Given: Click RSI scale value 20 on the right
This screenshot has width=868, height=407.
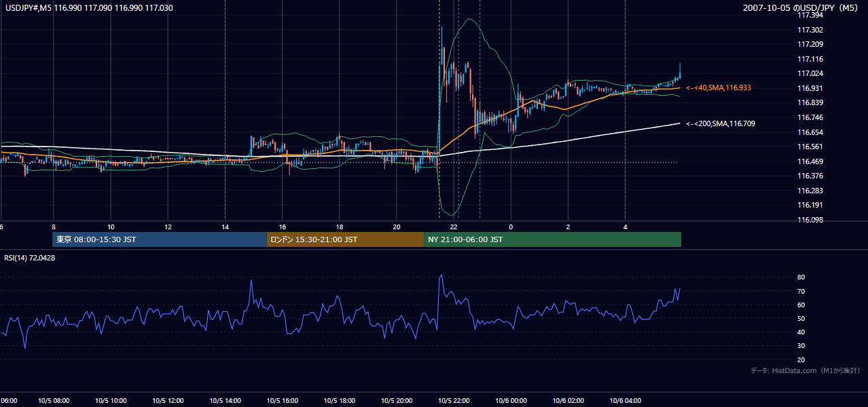Looking at the screenshot, I should tap(801, 360).
